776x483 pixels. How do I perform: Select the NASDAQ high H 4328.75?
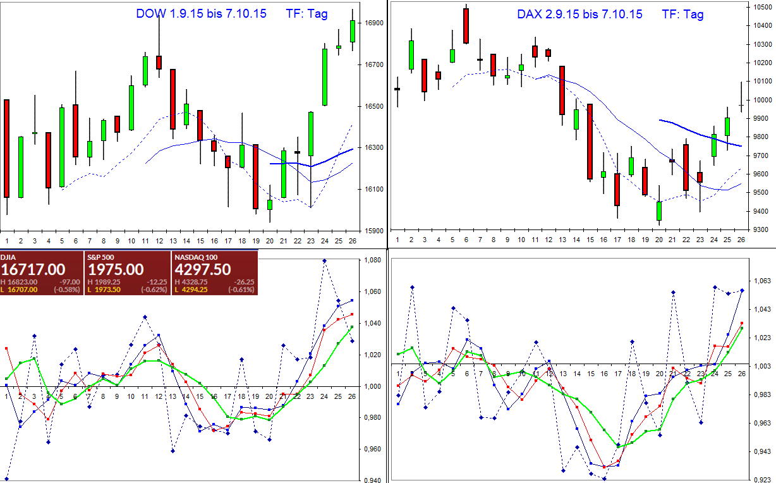tap(191, 282)
